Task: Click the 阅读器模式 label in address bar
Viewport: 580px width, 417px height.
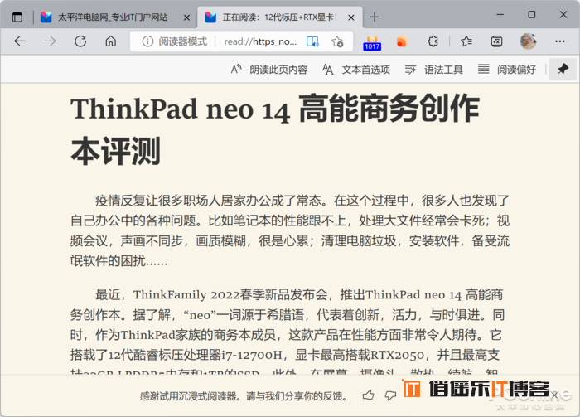Action: [x=183, y=41]
